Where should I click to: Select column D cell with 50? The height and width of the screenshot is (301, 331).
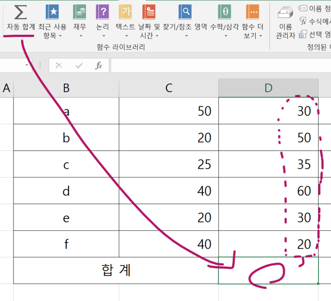(x=268, y=138)
